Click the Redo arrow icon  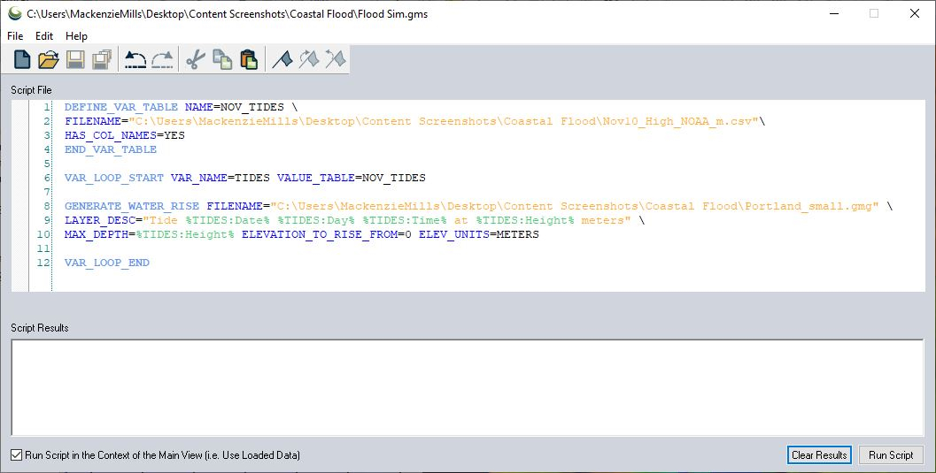[x=162, y=59]
